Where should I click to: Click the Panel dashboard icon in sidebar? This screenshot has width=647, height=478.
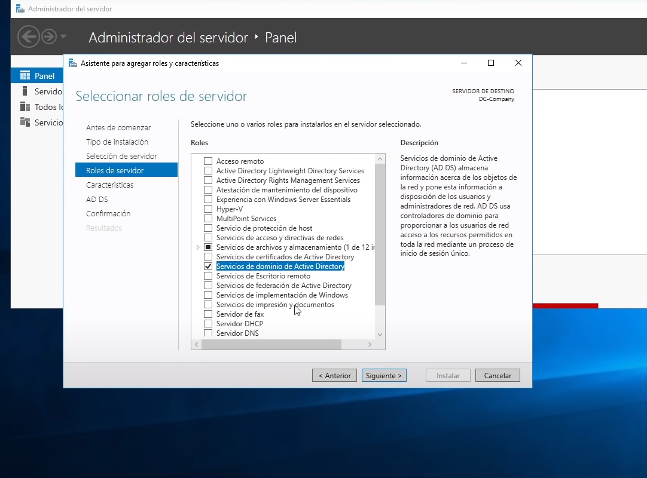point(25,75)
